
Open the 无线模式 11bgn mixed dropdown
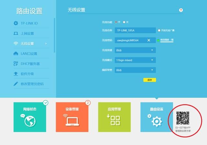(135, 60)
